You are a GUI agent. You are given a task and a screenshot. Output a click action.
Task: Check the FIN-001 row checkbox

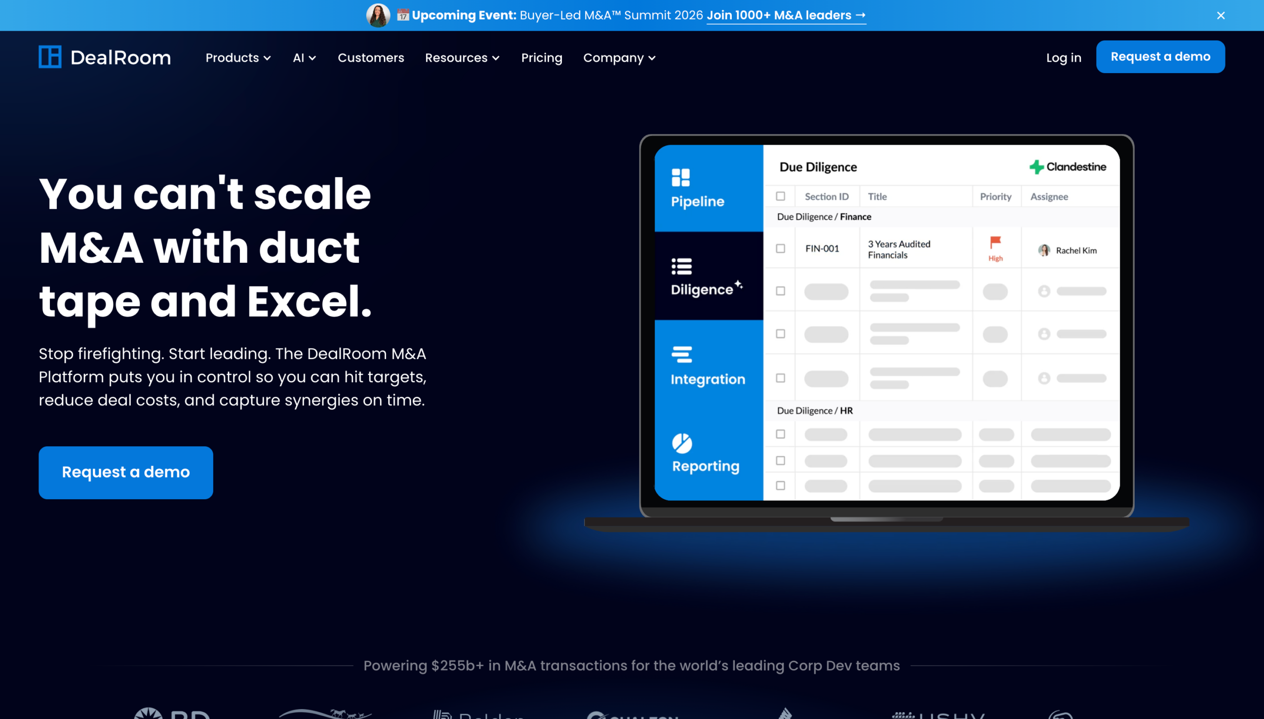[780, 248]
